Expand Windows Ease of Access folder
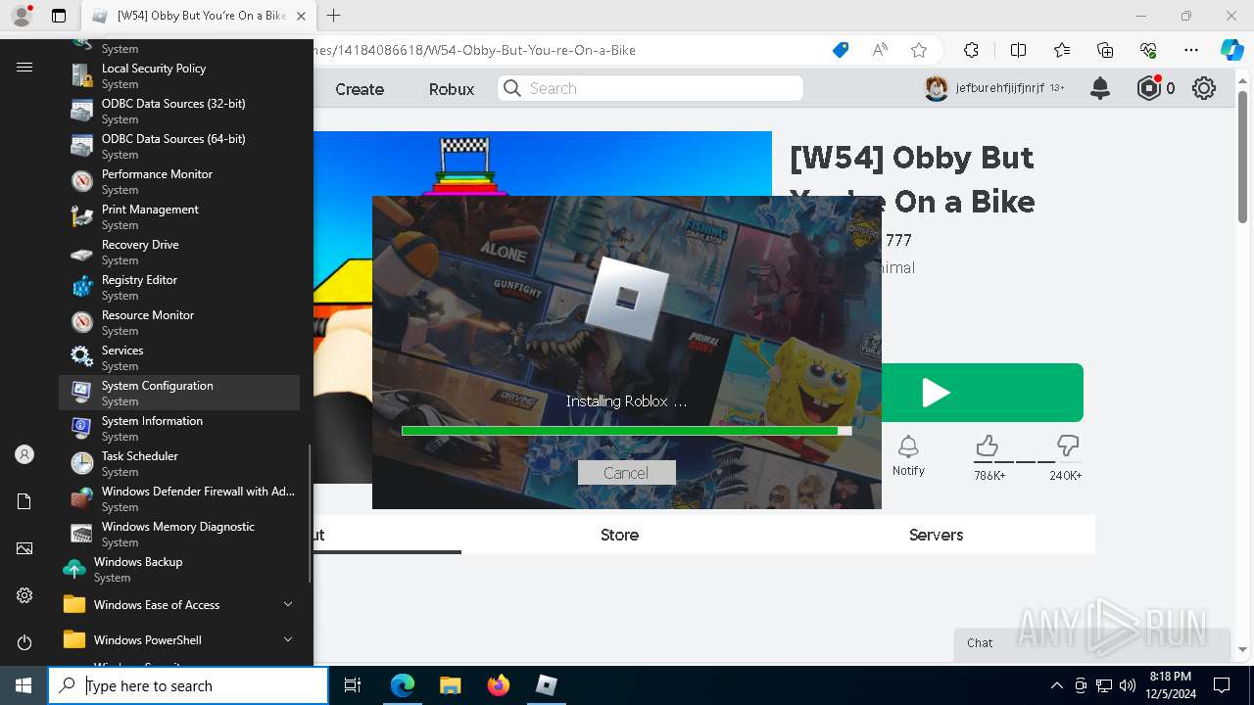The height and width of the screenshot is (705, 1254). 179,604
